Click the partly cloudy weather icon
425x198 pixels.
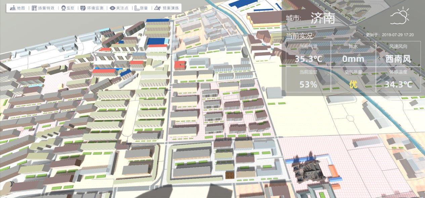click(x=399, y=16)
